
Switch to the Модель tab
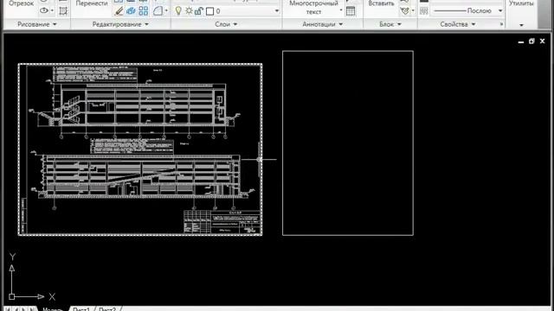point(53,309)
